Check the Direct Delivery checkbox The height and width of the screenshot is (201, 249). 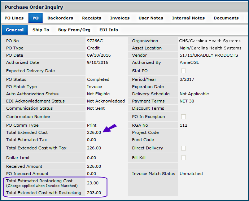click(x=183, y=148)
